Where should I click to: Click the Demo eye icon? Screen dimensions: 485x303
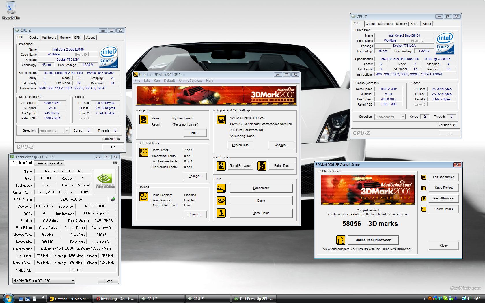click(221, 201)
